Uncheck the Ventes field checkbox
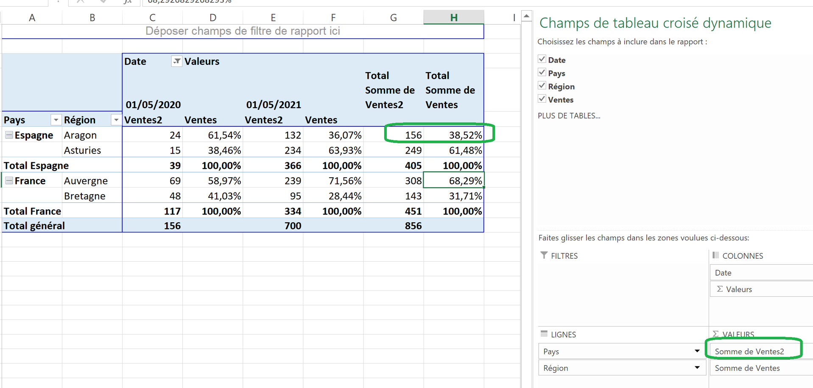Image resolution: width=813 pixels, height=388 pixels. pyautogui.click(x=542, y=98)
